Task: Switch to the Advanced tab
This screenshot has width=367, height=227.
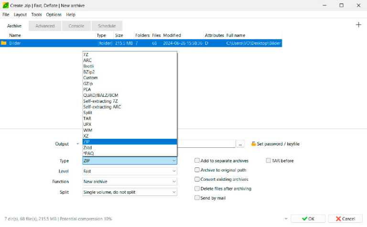Action: tap(45, 26)
